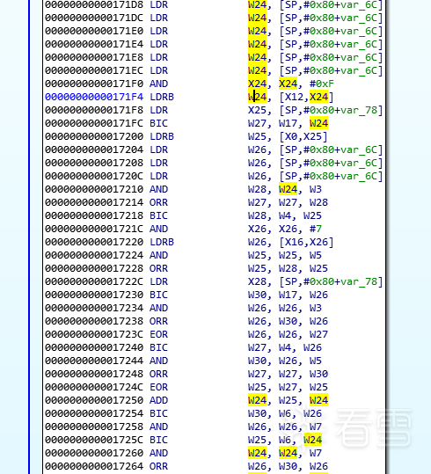The width and height of the screenshot is (431, 474).
Task: Select var_6C at address 171D8
Action: point(359,5)
